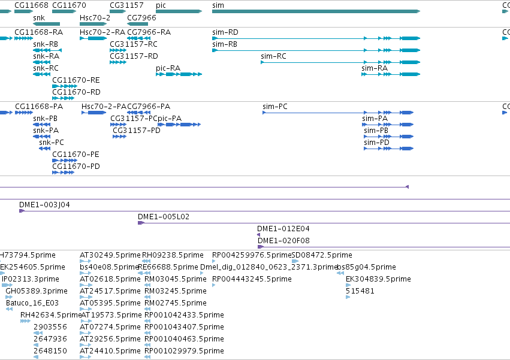The image size is (510, 360).
Task: Select EST AT24410.5prime
Action: (86, 357)
